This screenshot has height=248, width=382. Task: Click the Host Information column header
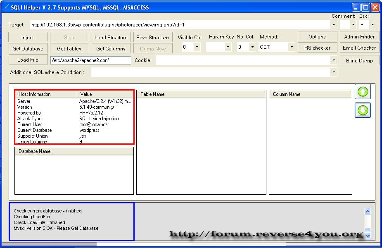coord(46,94)
